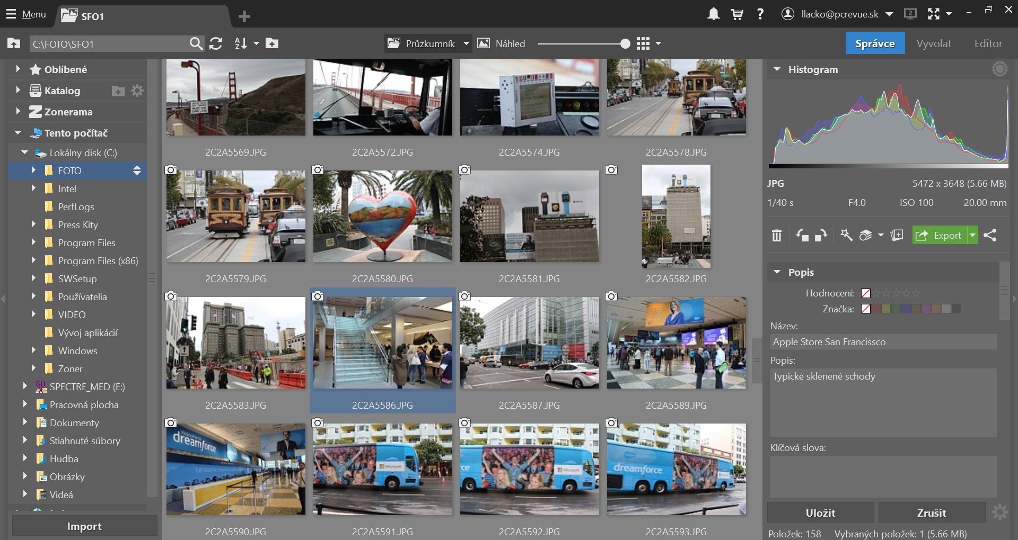Rotate the photo right
The image size is (1018, 540).
[821, 236]
